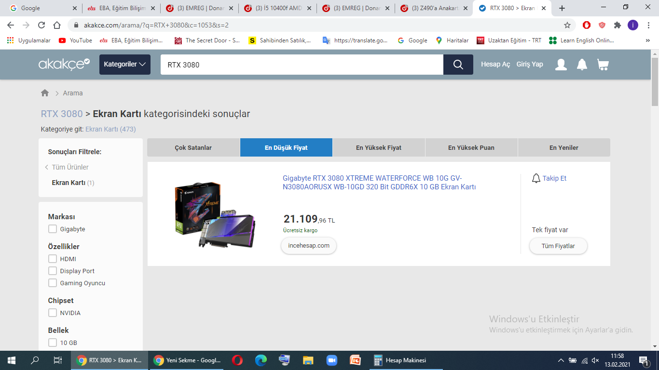Open the Sahibinden Satılık bookmark
659x370 pixels.
[280, 40]
